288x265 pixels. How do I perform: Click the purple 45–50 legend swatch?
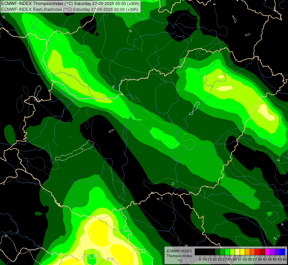tap(272, 252)
